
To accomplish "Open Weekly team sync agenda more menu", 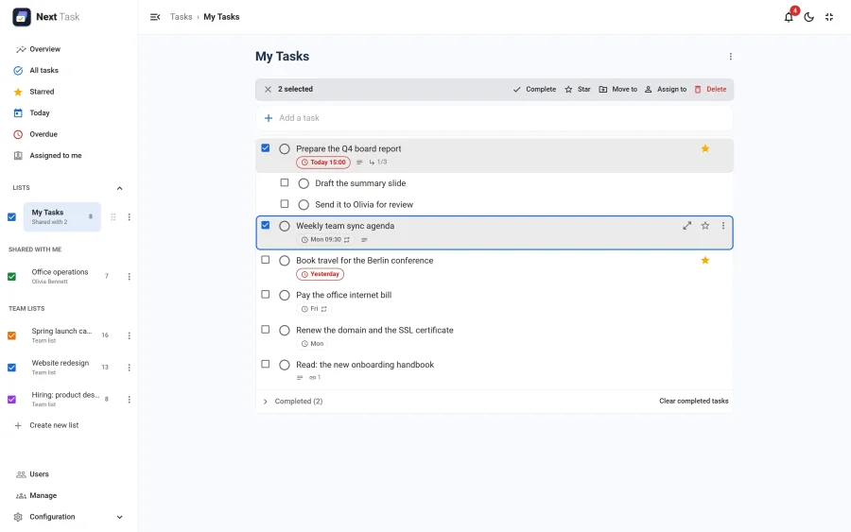I will click(723, 226).
